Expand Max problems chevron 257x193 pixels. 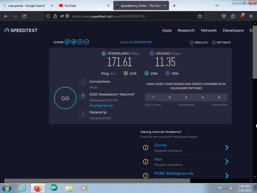coord(227,162)
